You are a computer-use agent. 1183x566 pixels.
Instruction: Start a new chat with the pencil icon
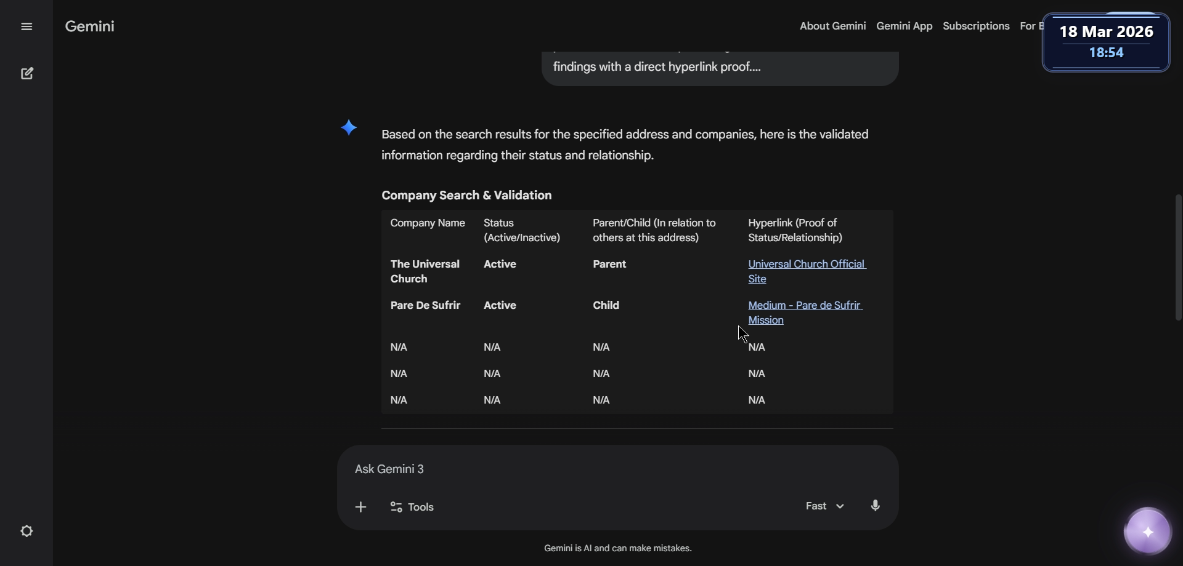tap(27, 74)
